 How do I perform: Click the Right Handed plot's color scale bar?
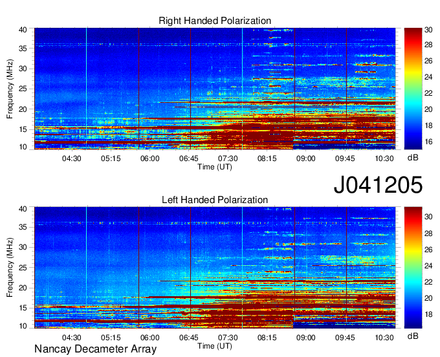[413, 89]
